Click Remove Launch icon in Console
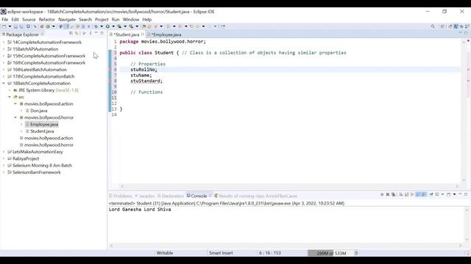471x264 pixels. (x=388, y=194)
